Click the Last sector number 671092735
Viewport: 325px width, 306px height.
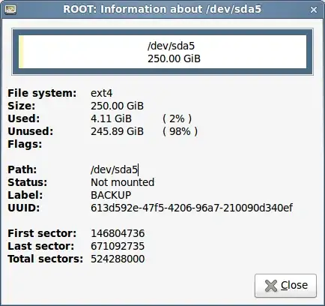pos(118,246)
